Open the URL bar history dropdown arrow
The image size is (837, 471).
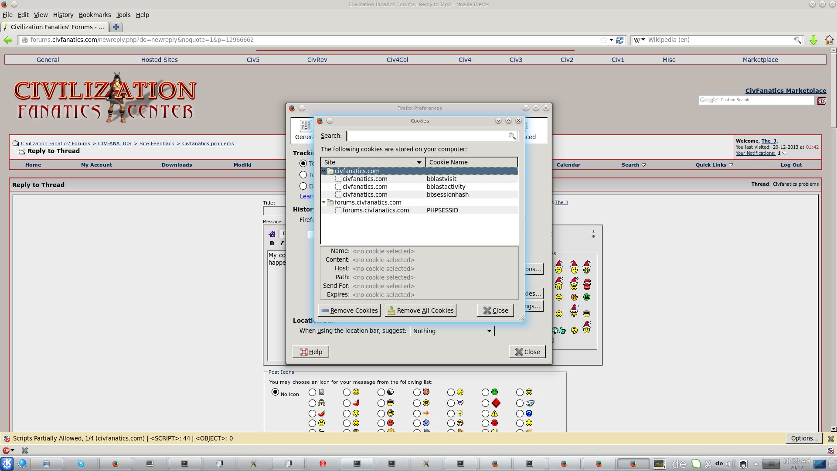click(x=611, y=40)
